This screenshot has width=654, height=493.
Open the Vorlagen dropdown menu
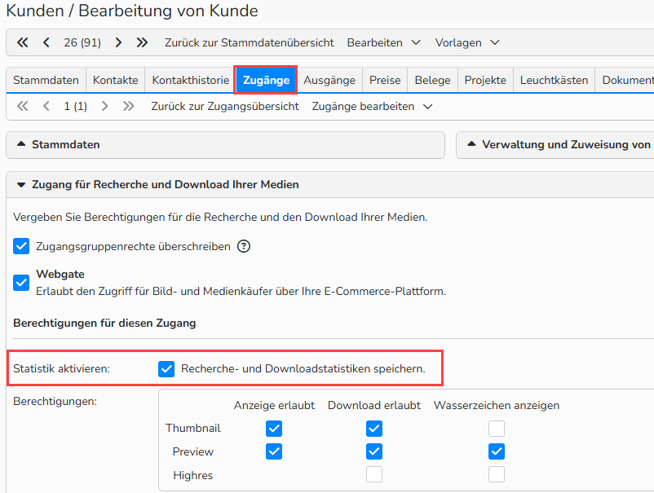tap(467, 42)
